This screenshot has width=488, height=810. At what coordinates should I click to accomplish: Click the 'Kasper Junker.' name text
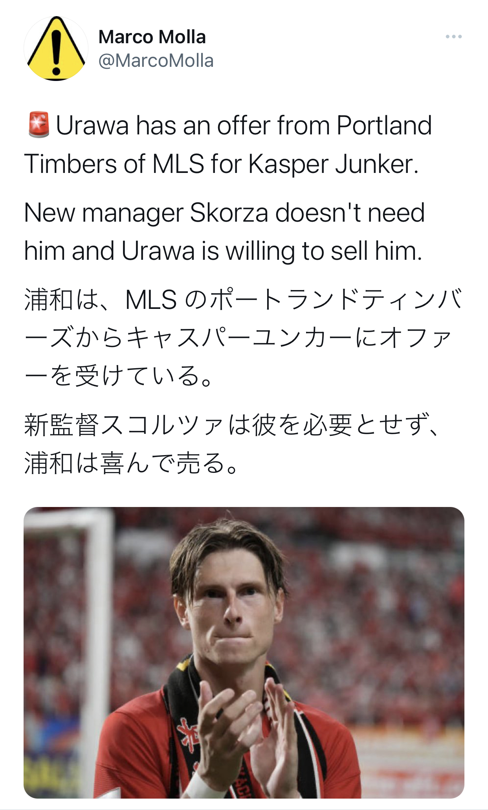click(x=334, y=164)
